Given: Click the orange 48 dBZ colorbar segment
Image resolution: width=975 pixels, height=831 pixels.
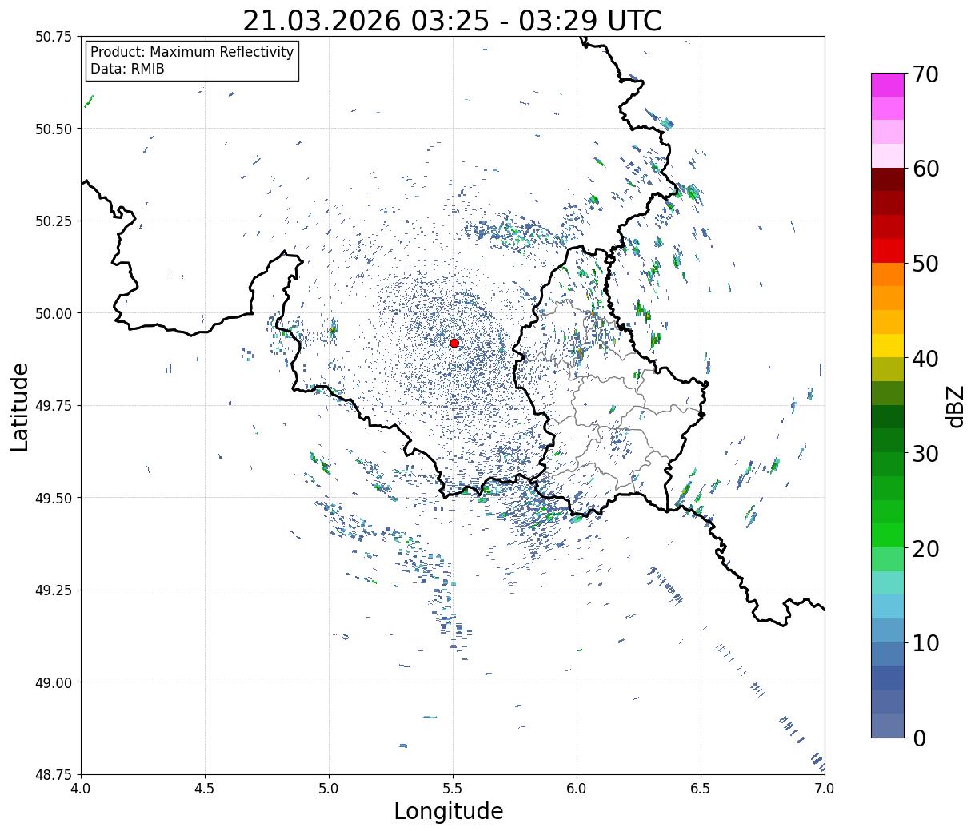Looking at the screenshot, I should click(x=888, y=274).
